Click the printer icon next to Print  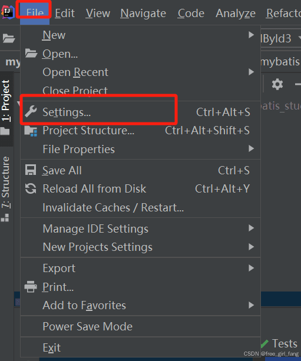(31, 287)
